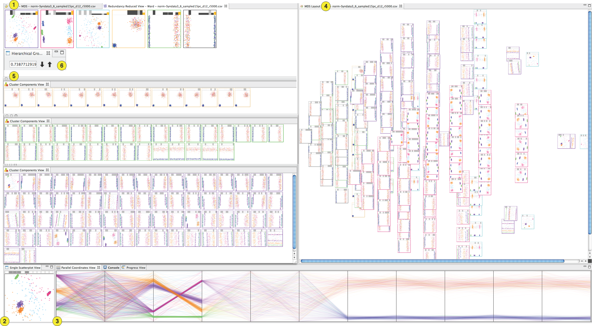This screenshot has height=326, width=592.
Task: Close the Redundancy Reduced View tab
Action: (226, 6)
